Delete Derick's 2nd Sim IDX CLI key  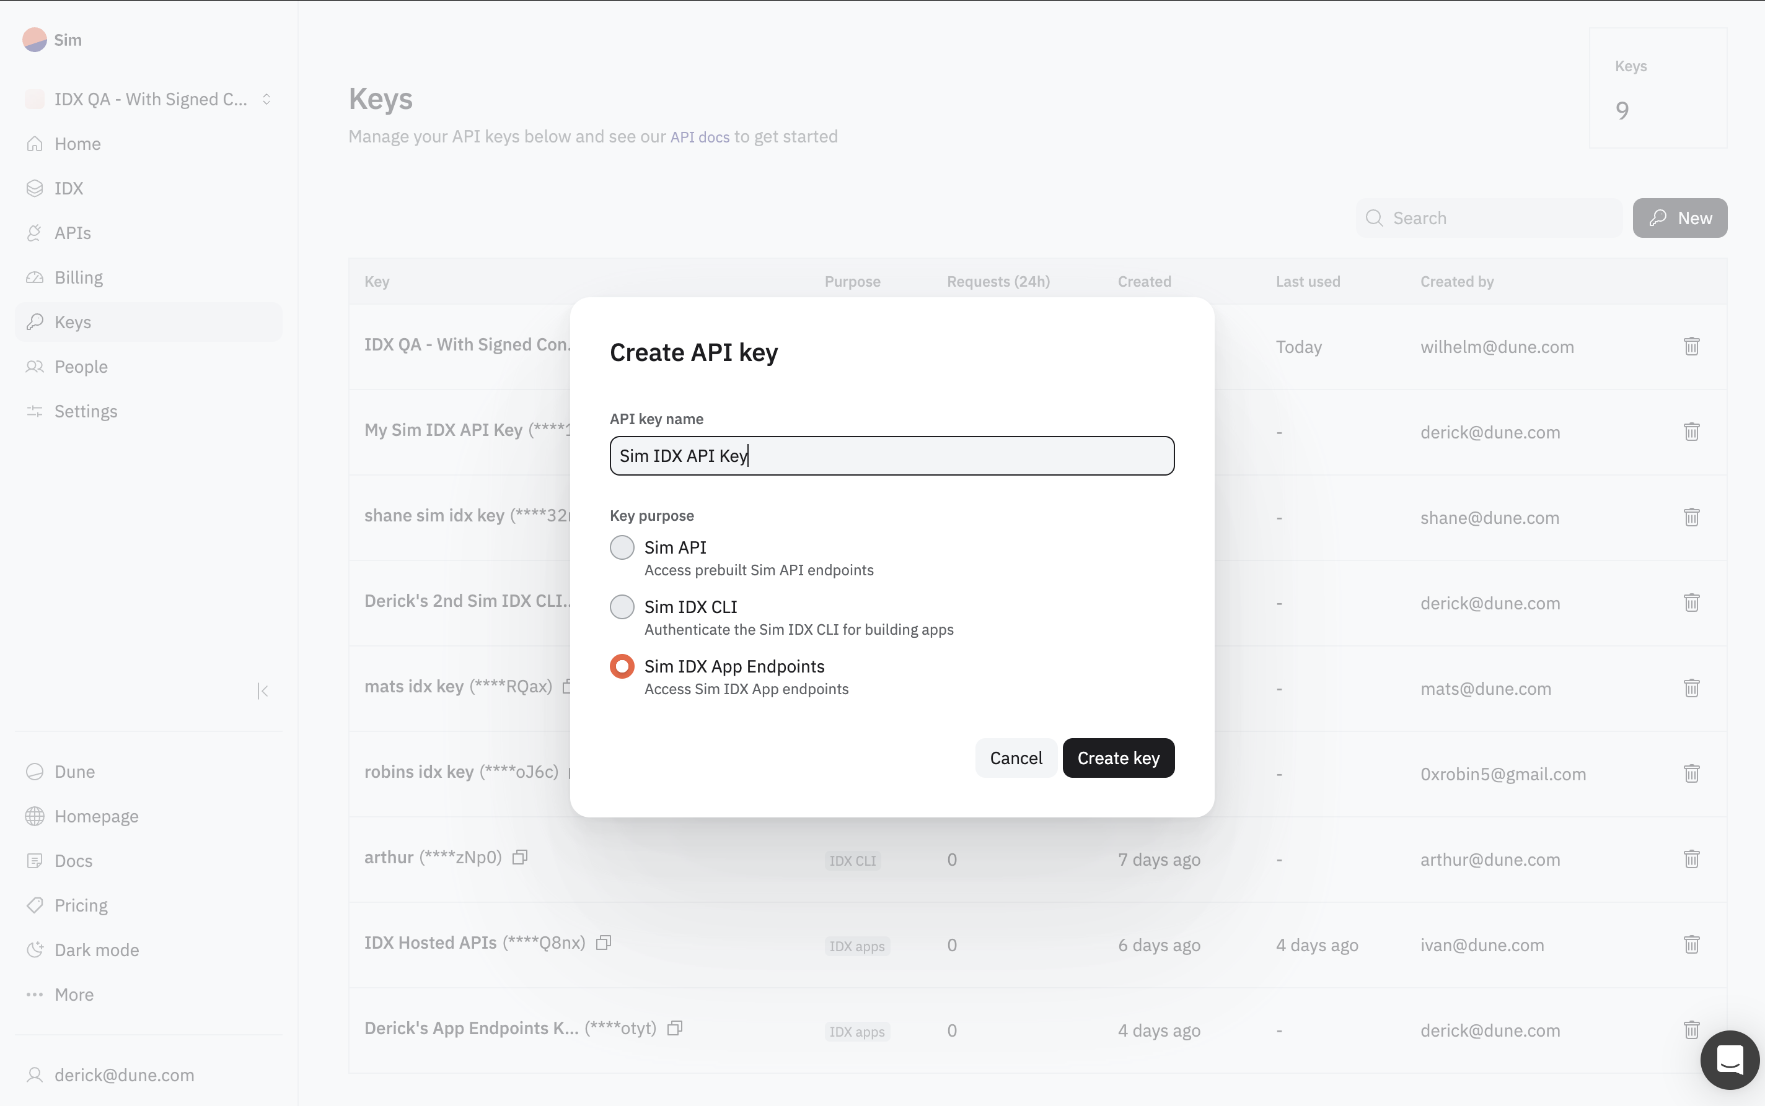pos(1691,603)
